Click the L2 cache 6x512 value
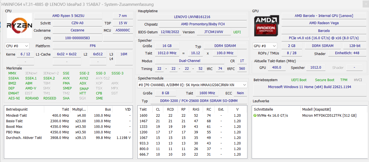 point(98,54)
